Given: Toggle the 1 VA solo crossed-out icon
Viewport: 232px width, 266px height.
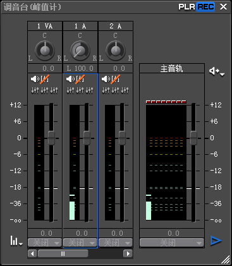Looking at the screenshot, I should (45, 79).
